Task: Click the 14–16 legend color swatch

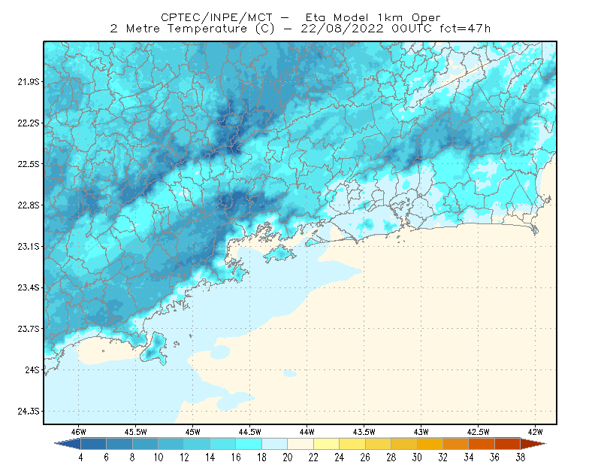Action: [223, 444]
